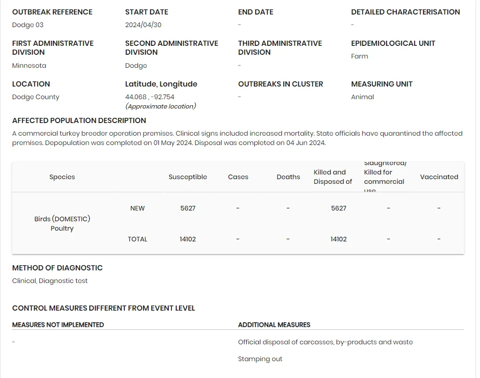Click the Cases column header
The width and height of the screenshot is (480, 378).
pos(238,177)
